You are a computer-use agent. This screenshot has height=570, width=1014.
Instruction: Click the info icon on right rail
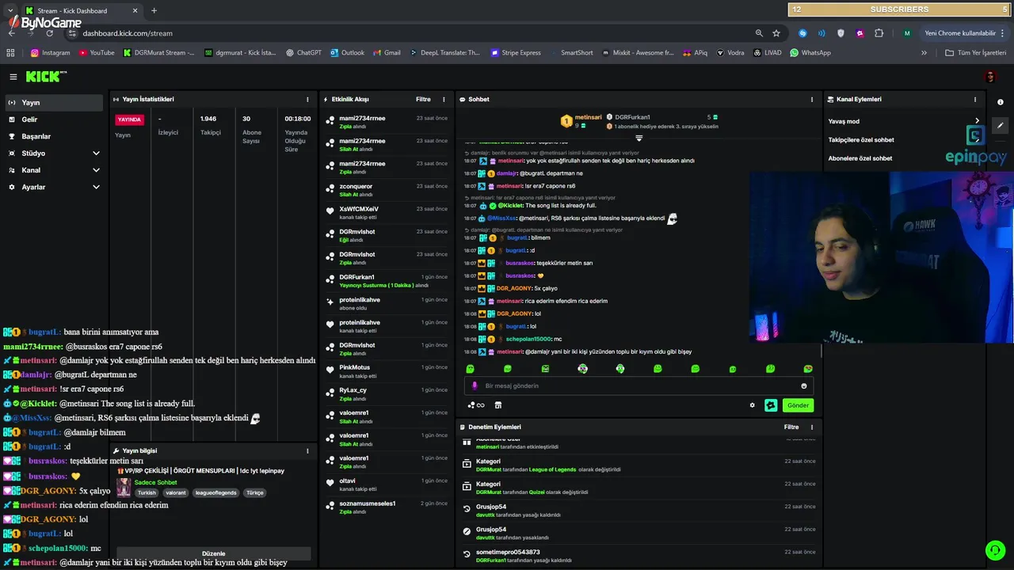(x=1001, y=102)
